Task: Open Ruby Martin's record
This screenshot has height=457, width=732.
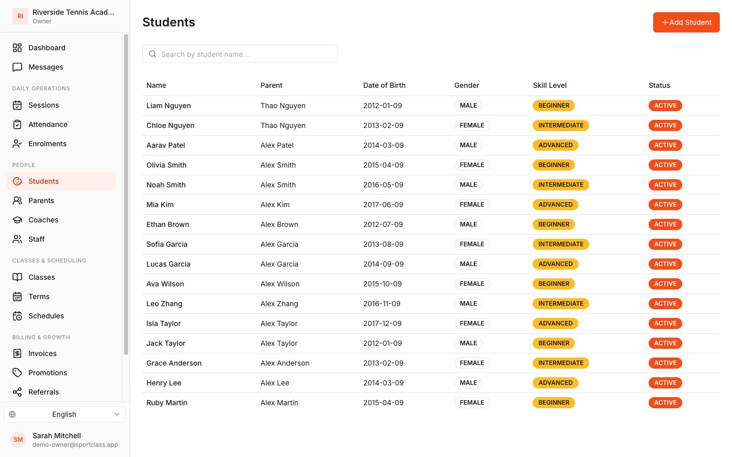Action: (431, 403)
